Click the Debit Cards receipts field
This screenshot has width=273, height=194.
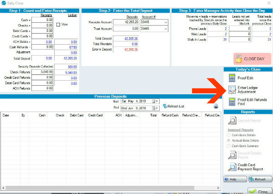pos(42,31)
